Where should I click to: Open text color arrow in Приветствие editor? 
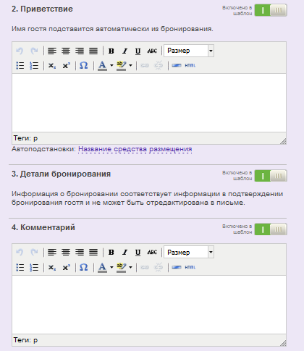pyautogui.click(x=111, y=65)
